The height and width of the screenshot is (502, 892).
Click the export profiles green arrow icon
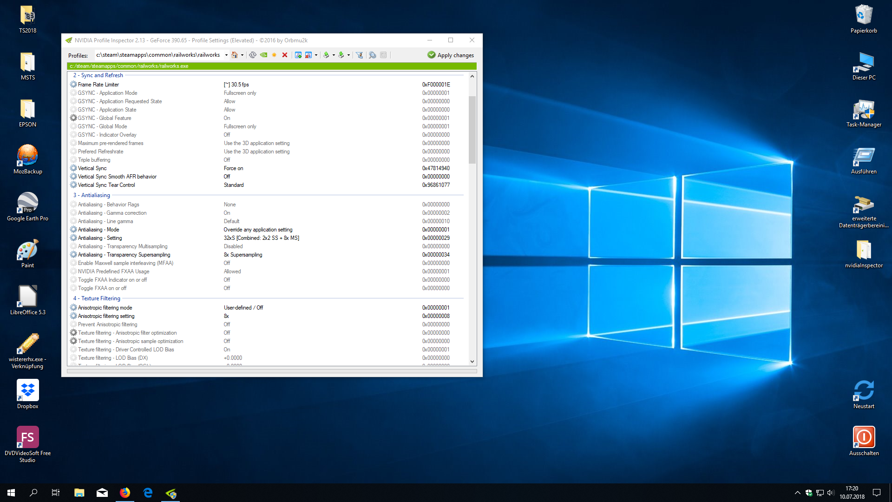326,55
